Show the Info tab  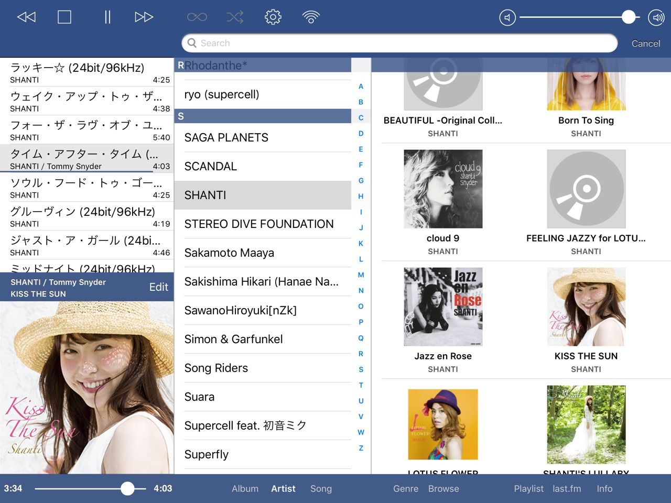604,488
